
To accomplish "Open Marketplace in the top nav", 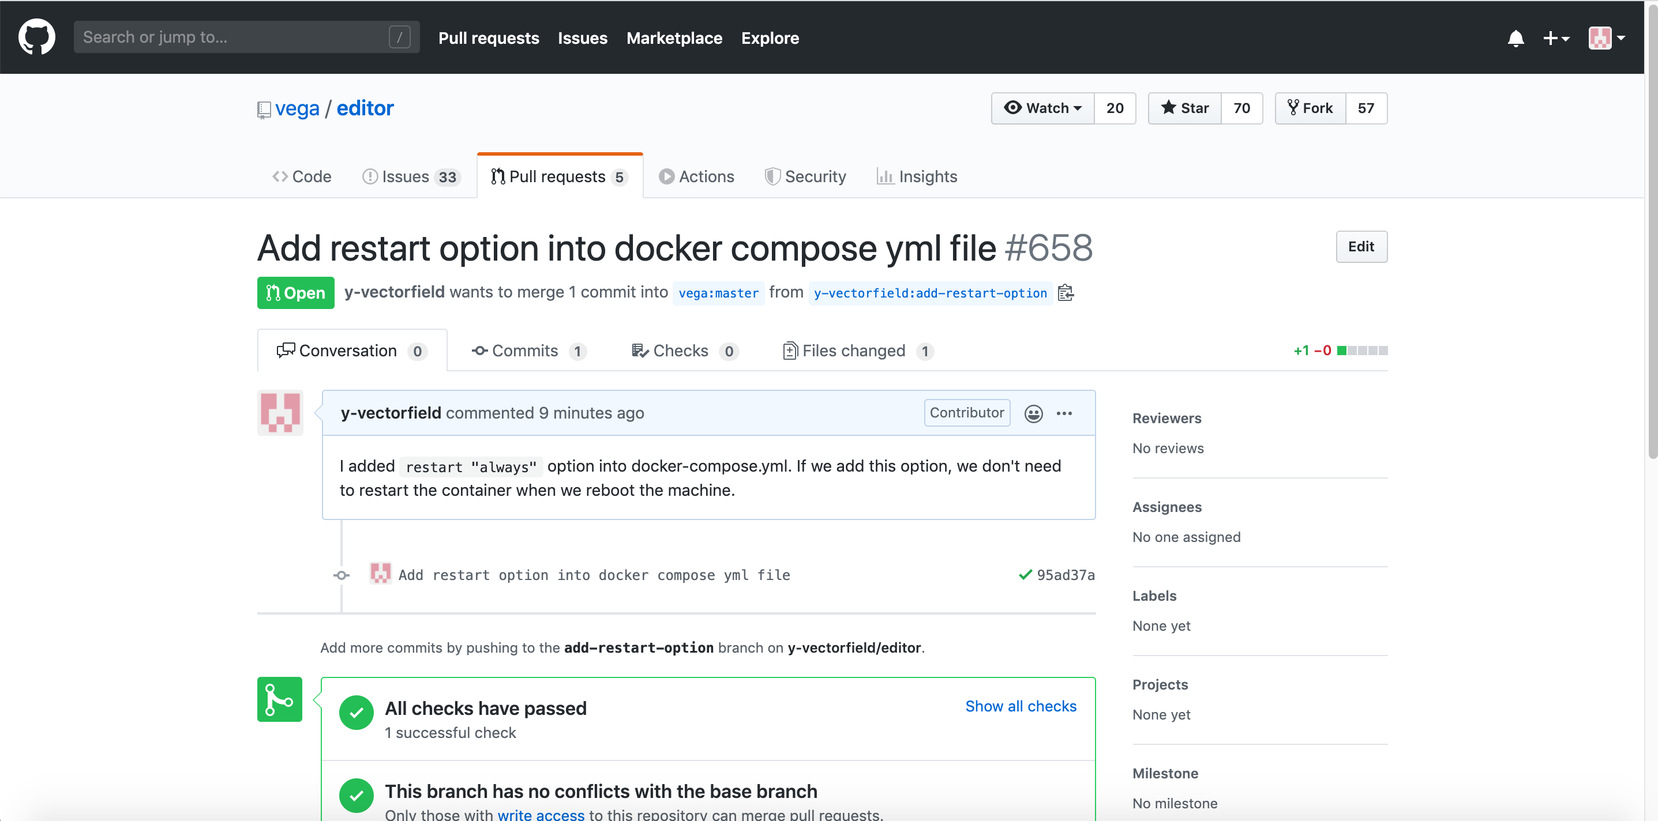I will coord(674,38).
